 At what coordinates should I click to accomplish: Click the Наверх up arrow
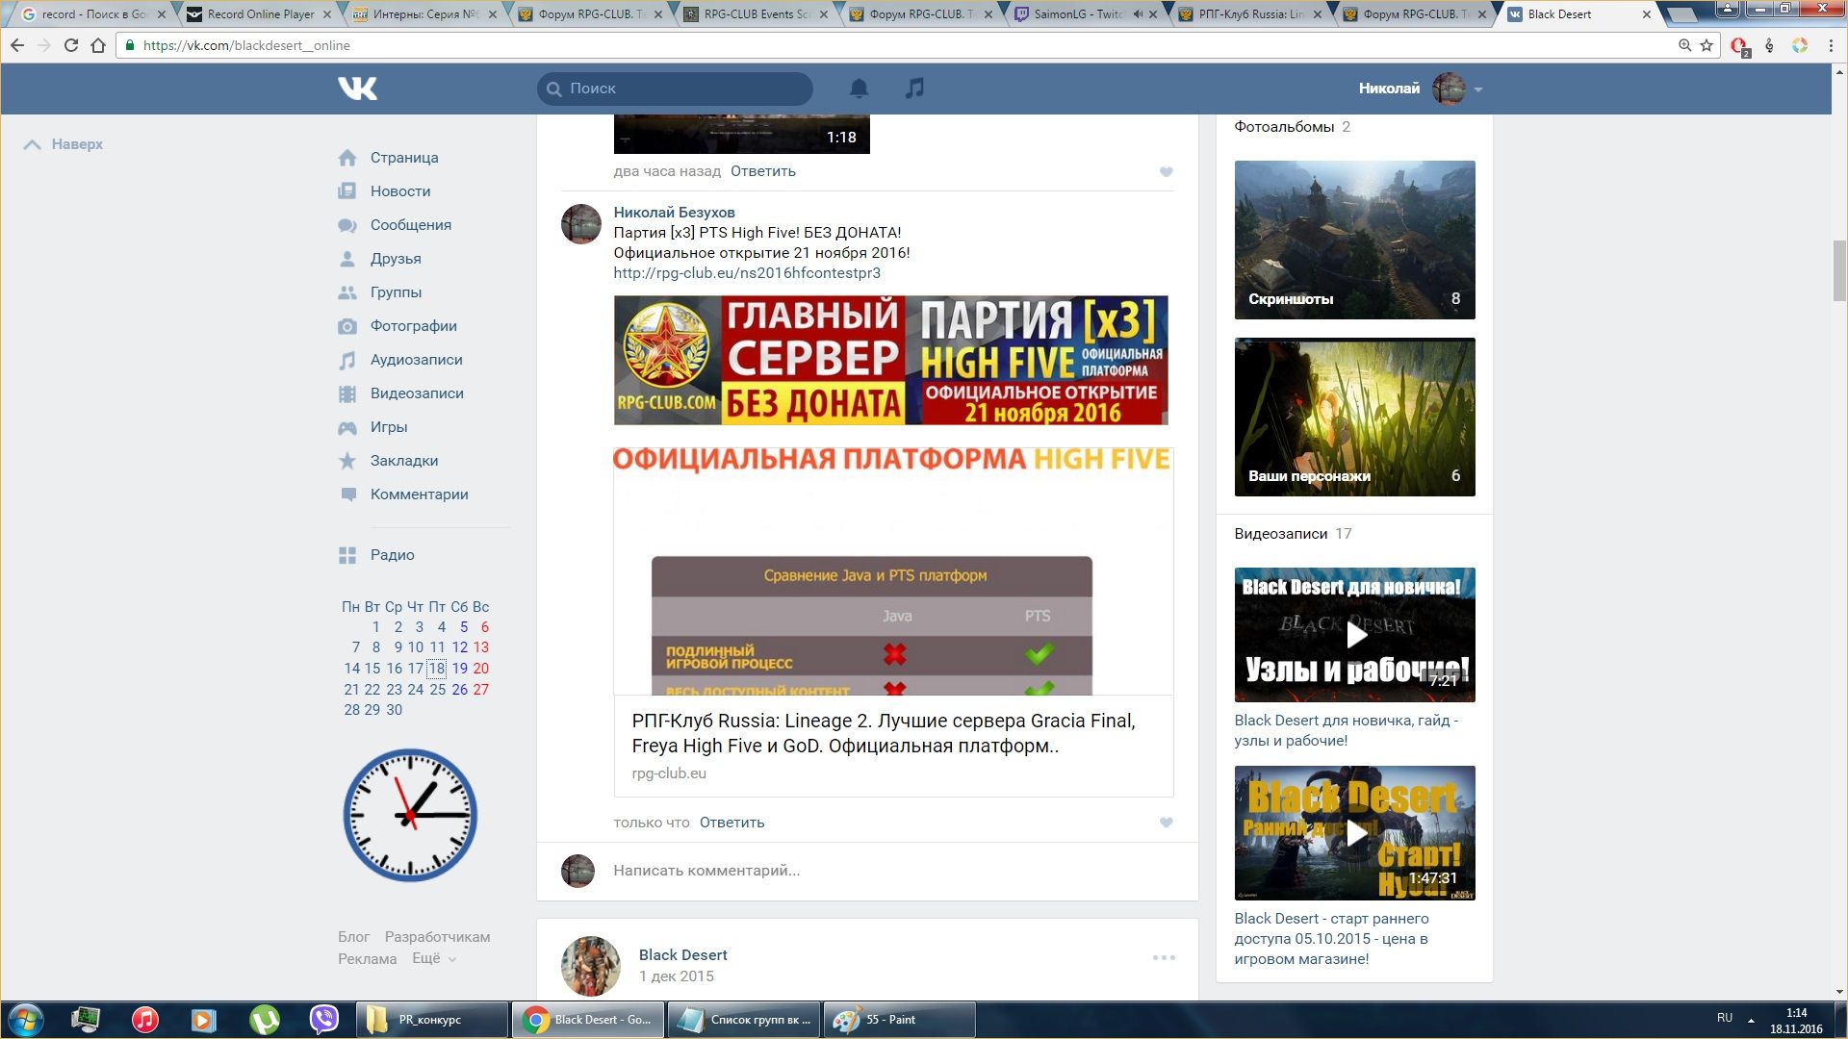coord(33,144)
